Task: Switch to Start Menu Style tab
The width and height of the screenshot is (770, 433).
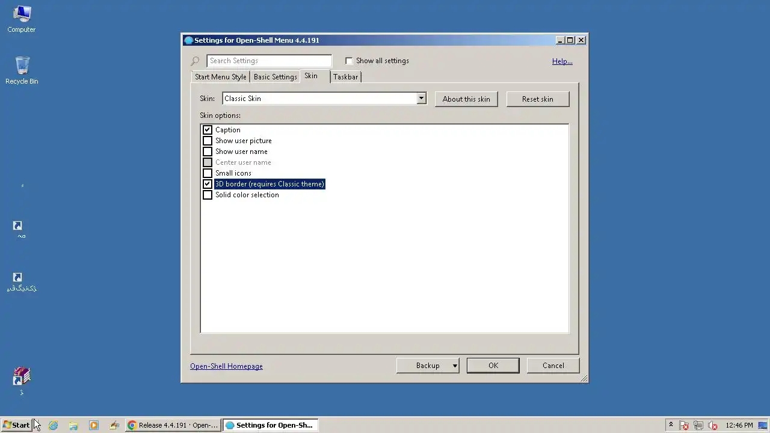Action: 221,77
